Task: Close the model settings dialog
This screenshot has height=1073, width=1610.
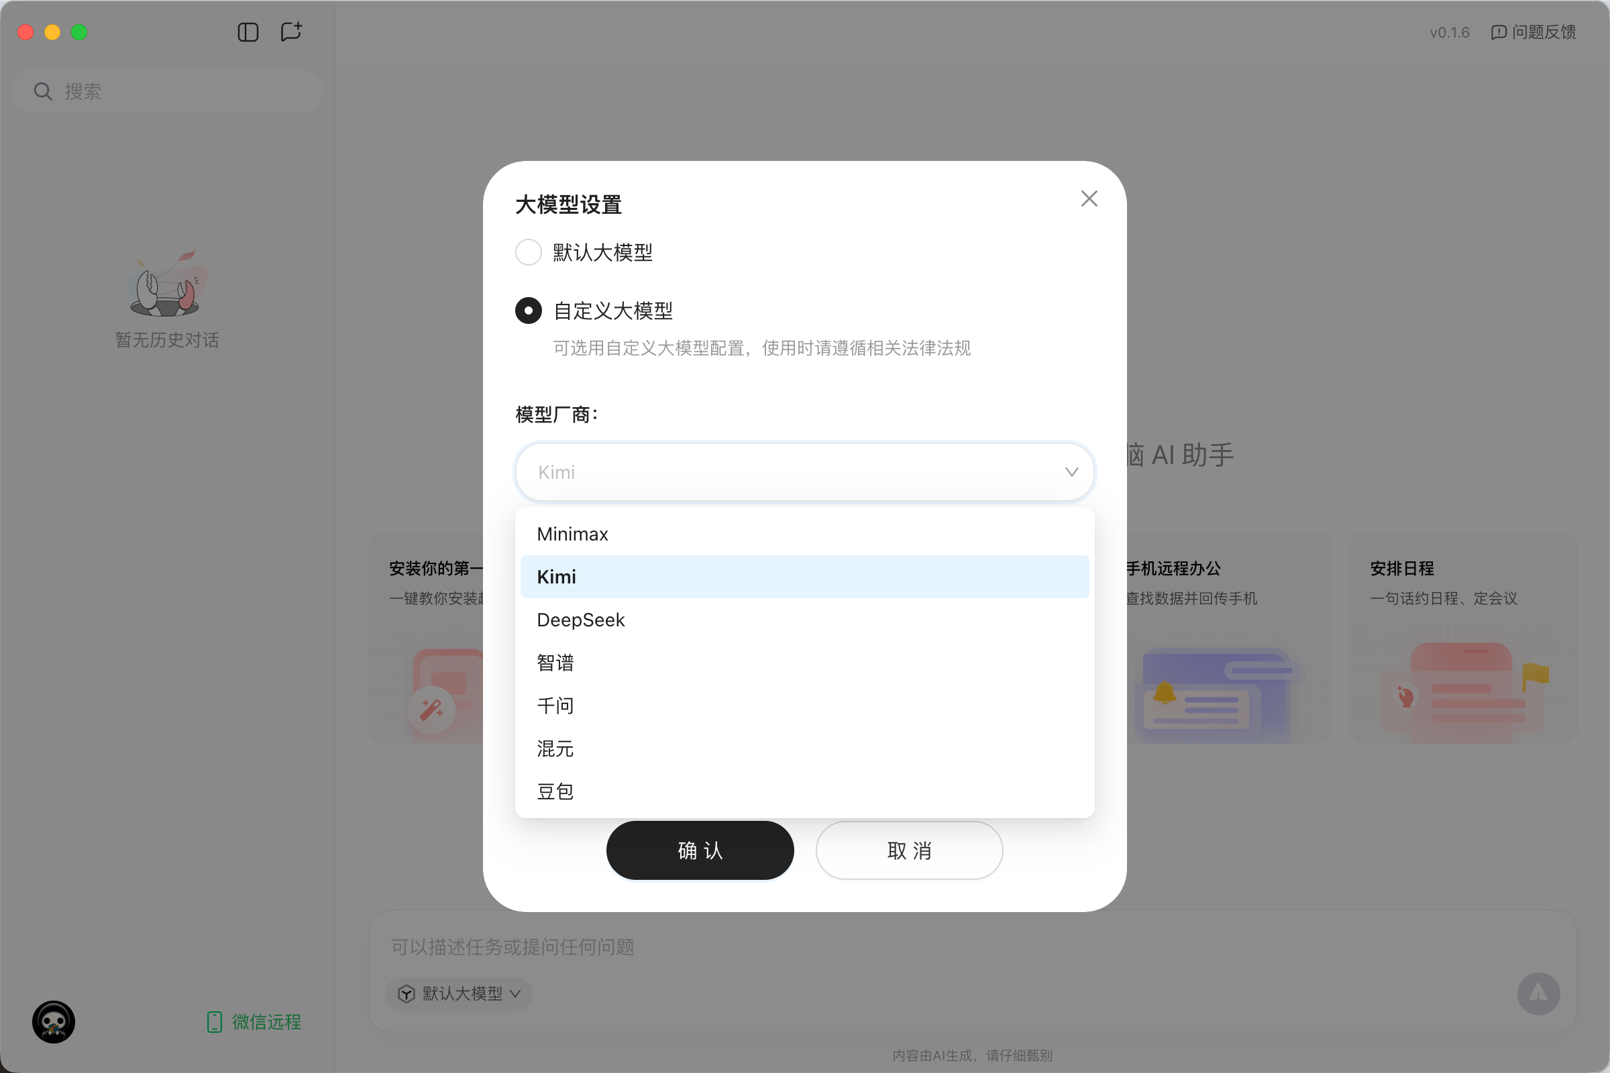Action: click(1088, 199)
